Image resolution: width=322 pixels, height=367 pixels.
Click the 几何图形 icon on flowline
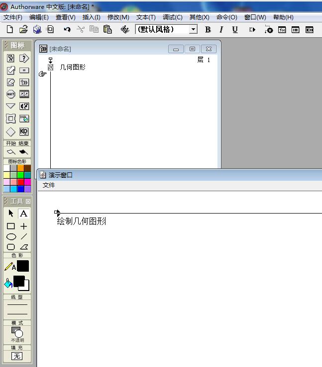(50, 68)
